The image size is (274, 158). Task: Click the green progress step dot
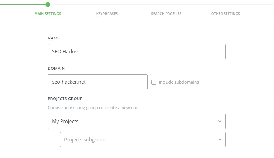tap(47, 4)
